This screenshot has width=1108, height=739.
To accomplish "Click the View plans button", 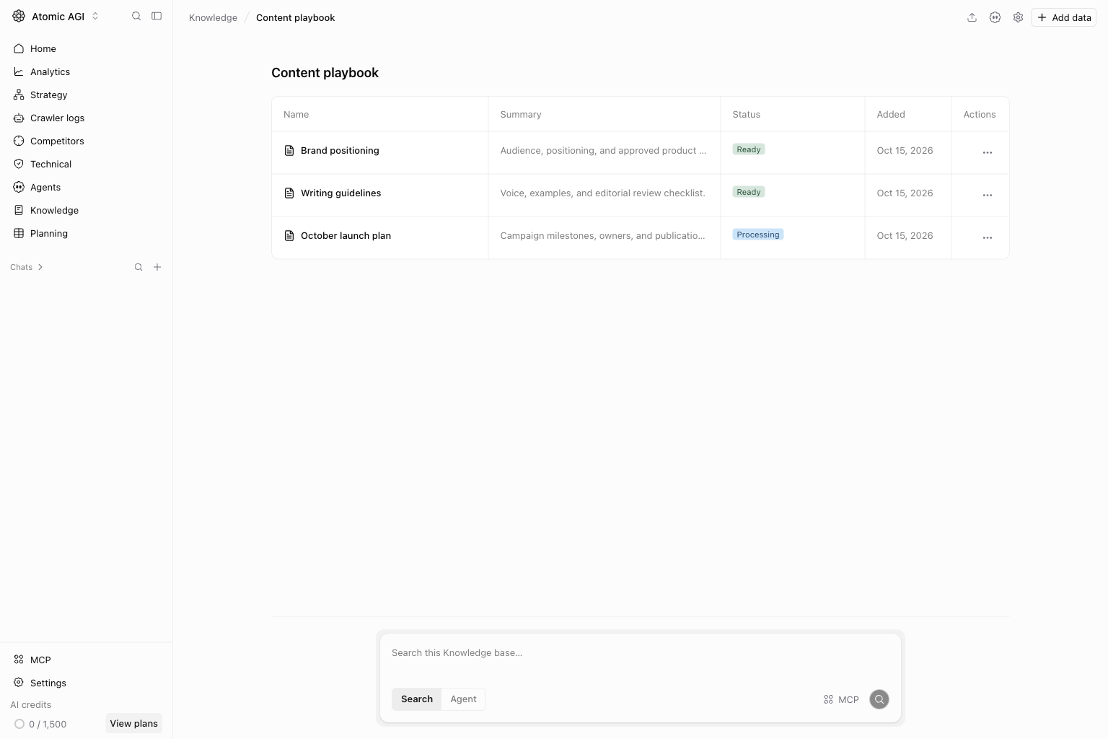I will pyautogui.click(x=133, y=723).
